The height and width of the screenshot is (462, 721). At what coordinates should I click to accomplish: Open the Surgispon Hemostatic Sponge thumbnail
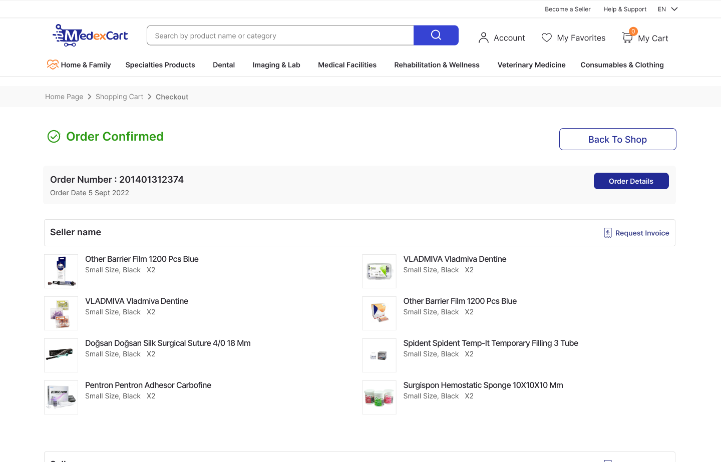(x=379, y=397)
